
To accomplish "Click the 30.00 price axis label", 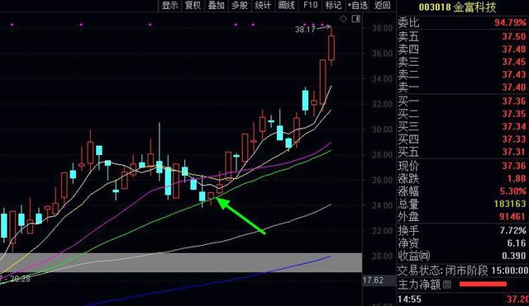I will point(382,129).
